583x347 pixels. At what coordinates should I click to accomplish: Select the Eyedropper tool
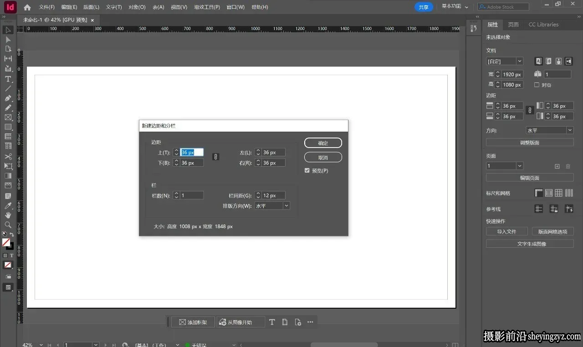point(8,206)
